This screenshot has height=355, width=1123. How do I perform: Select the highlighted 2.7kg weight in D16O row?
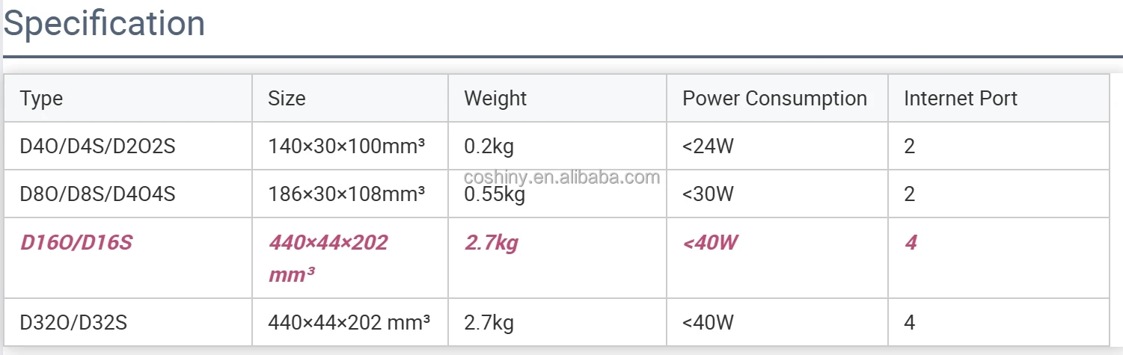tap(491, 243)
